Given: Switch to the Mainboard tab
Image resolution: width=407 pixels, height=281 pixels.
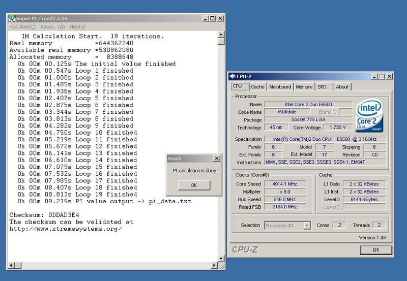Looking at the screenshot, I should [x=280, y=87].
